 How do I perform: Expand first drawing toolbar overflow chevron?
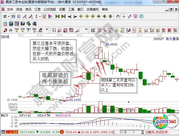(47, 29)
